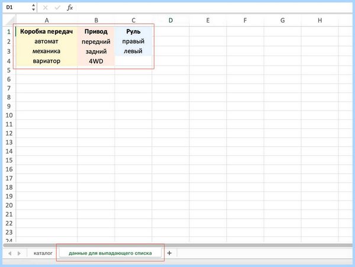Select row 23 header
The width and height of the screenshot is (355, 267).
(x=9, y=232)
